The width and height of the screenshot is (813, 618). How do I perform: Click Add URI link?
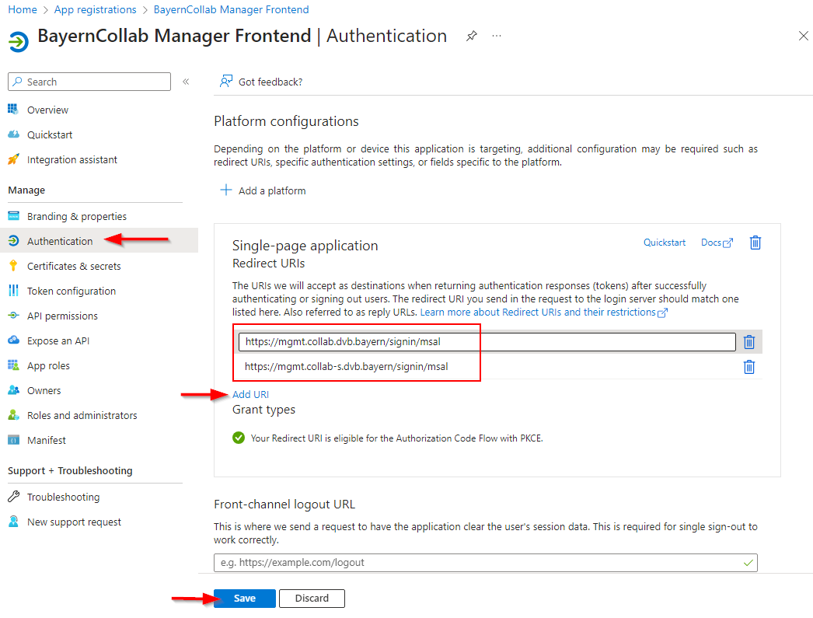[x=250, y=394]
